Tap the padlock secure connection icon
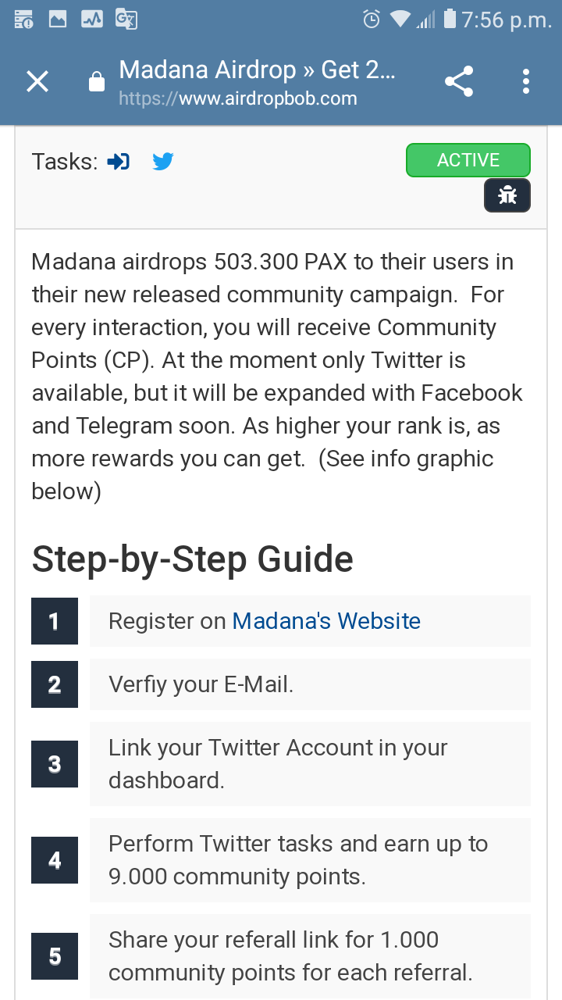 click(97, 82)
